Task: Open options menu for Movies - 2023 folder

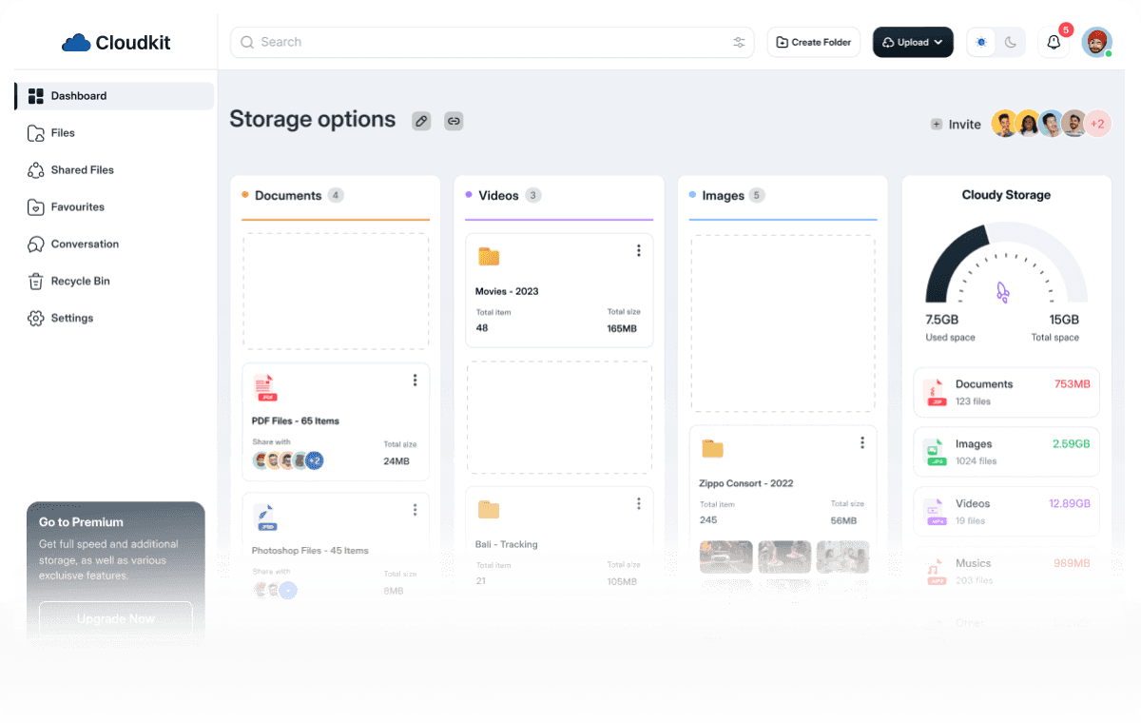Action: pos(638,250)
